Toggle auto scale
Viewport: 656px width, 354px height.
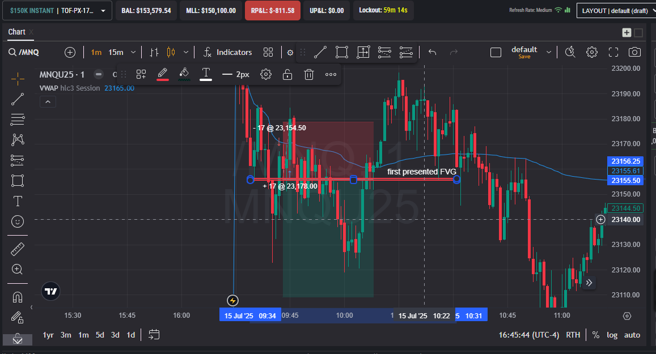coord(632,335)
